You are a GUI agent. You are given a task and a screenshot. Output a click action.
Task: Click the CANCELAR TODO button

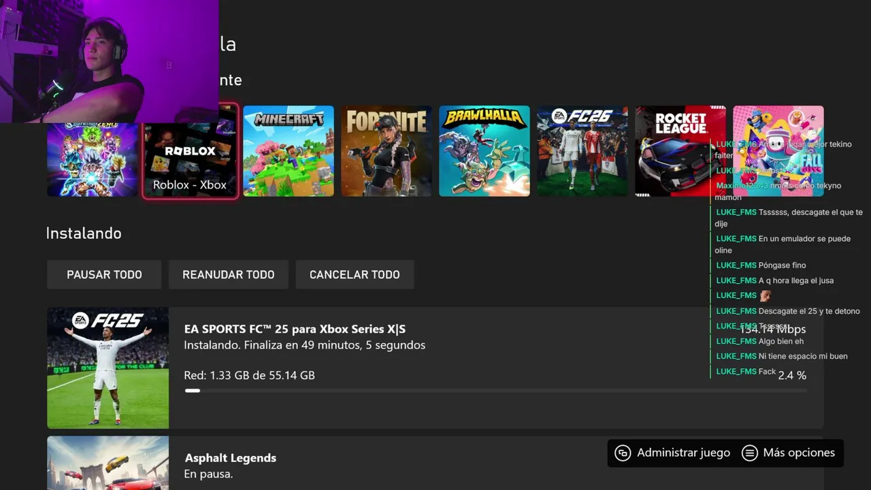[x=355, y=274]
